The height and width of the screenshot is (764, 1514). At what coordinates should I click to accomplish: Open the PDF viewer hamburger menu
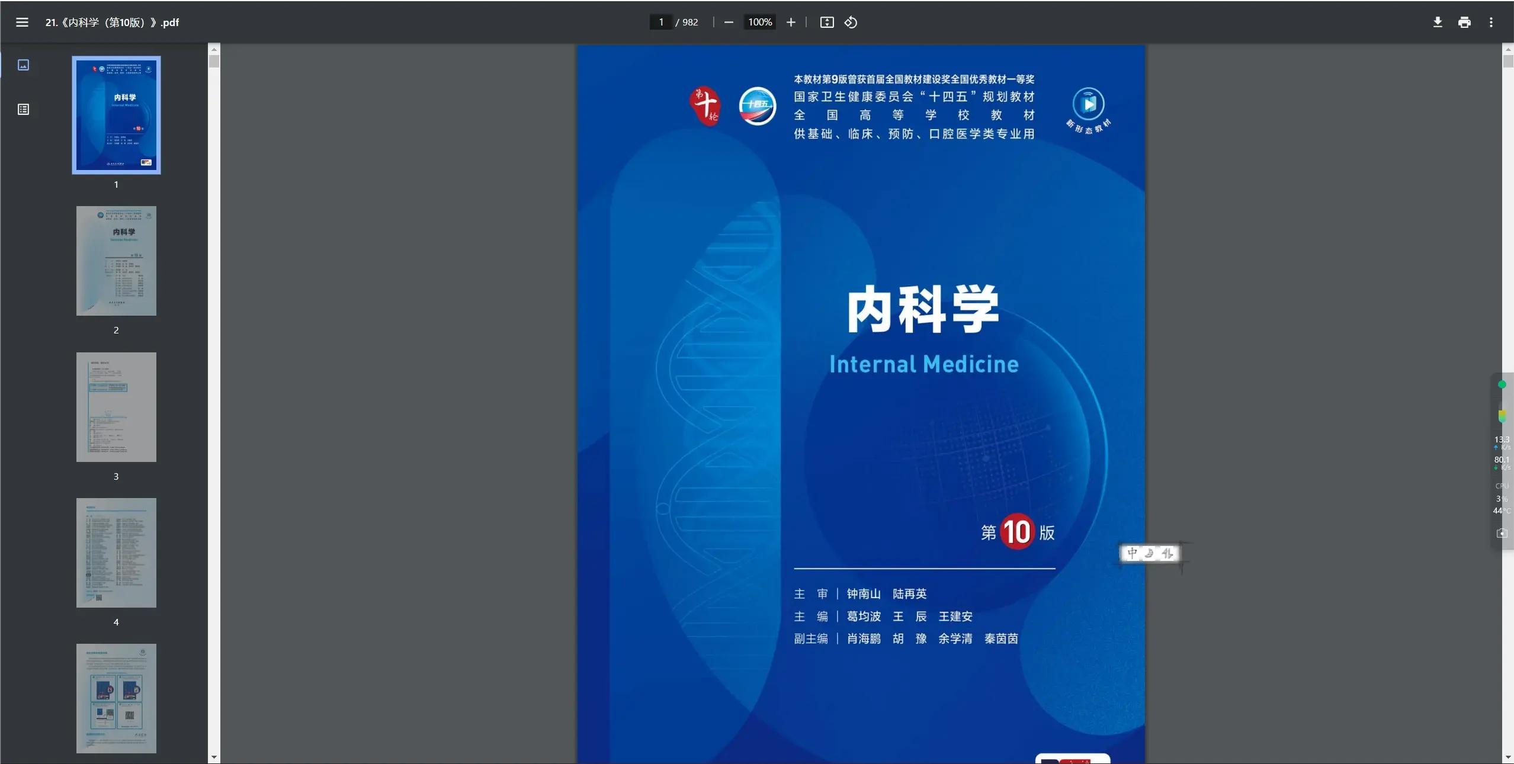[x=23, y=22]
